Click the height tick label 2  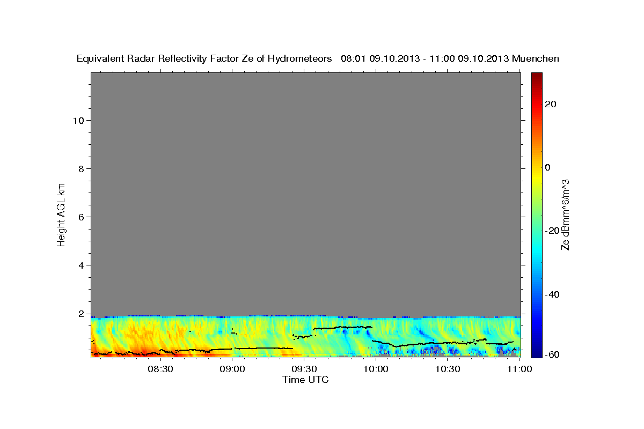(x=82, y=314)
